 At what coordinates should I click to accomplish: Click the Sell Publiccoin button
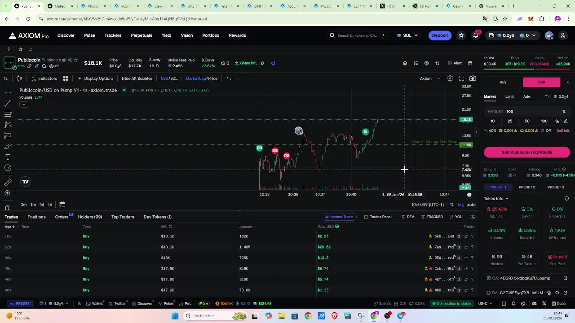point(527,153)
